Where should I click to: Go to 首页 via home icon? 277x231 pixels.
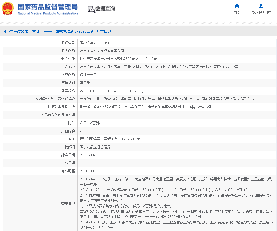pyautogui.click(x=237, y=6)
